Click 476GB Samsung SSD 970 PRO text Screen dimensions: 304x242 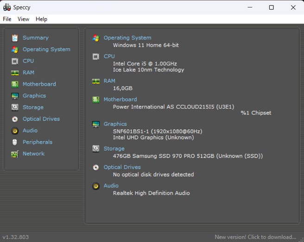point(188,156)
